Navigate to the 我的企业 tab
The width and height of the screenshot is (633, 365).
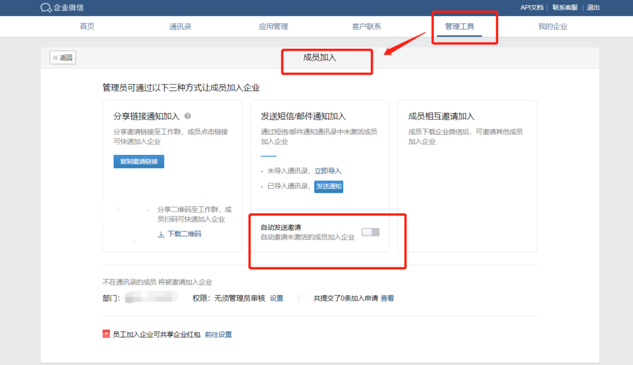[x=552, y=27]
